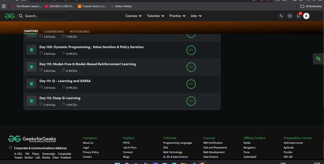Click the search magnifier icon

click(x=21, y=16)
